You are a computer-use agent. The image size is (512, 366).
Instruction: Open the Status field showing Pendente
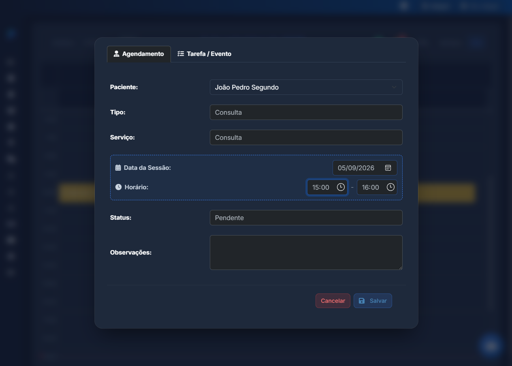(x=306, y=218)
